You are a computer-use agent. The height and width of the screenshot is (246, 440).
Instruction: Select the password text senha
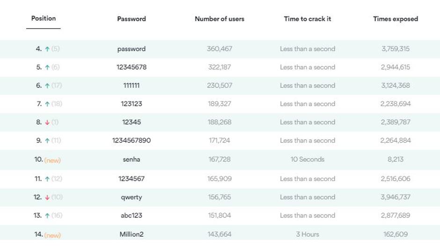click(x=132, y=159)
